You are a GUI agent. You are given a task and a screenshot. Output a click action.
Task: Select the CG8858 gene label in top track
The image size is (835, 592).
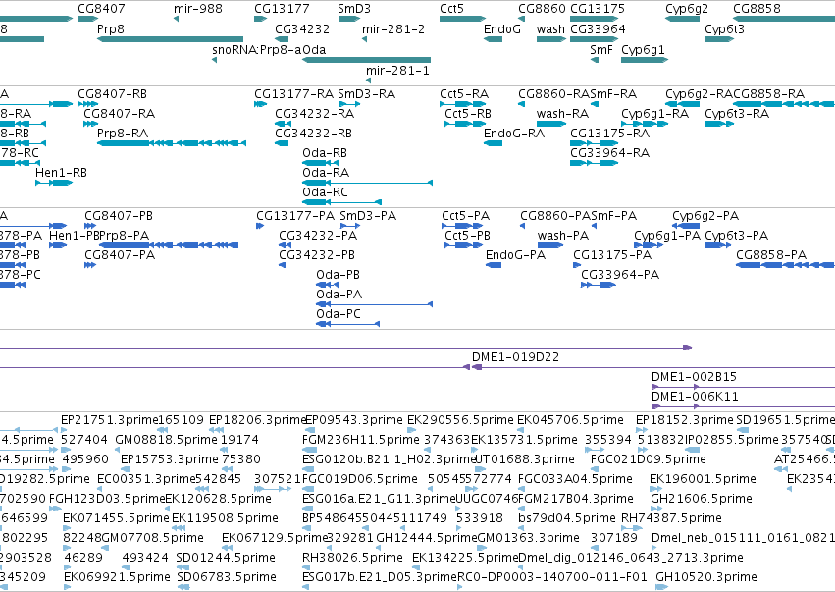(x=757, y=9)
